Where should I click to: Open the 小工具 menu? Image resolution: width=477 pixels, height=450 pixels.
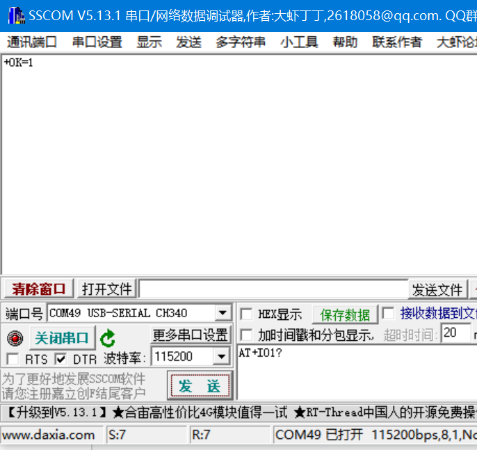299,42
